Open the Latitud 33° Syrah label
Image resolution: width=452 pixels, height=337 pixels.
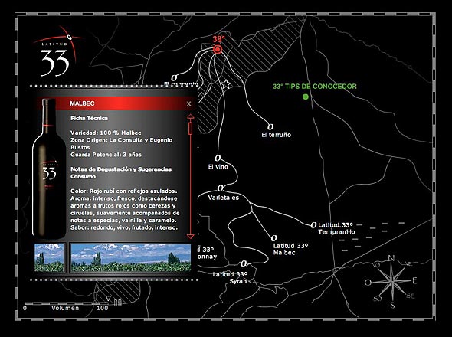click(x=230, y=277)
